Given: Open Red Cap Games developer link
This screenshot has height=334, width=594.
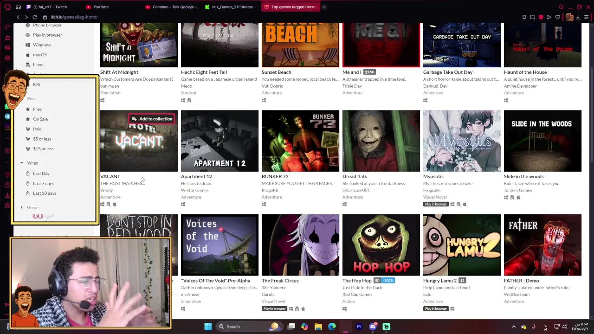Looking at the screenshot, I should coord(357,295).
